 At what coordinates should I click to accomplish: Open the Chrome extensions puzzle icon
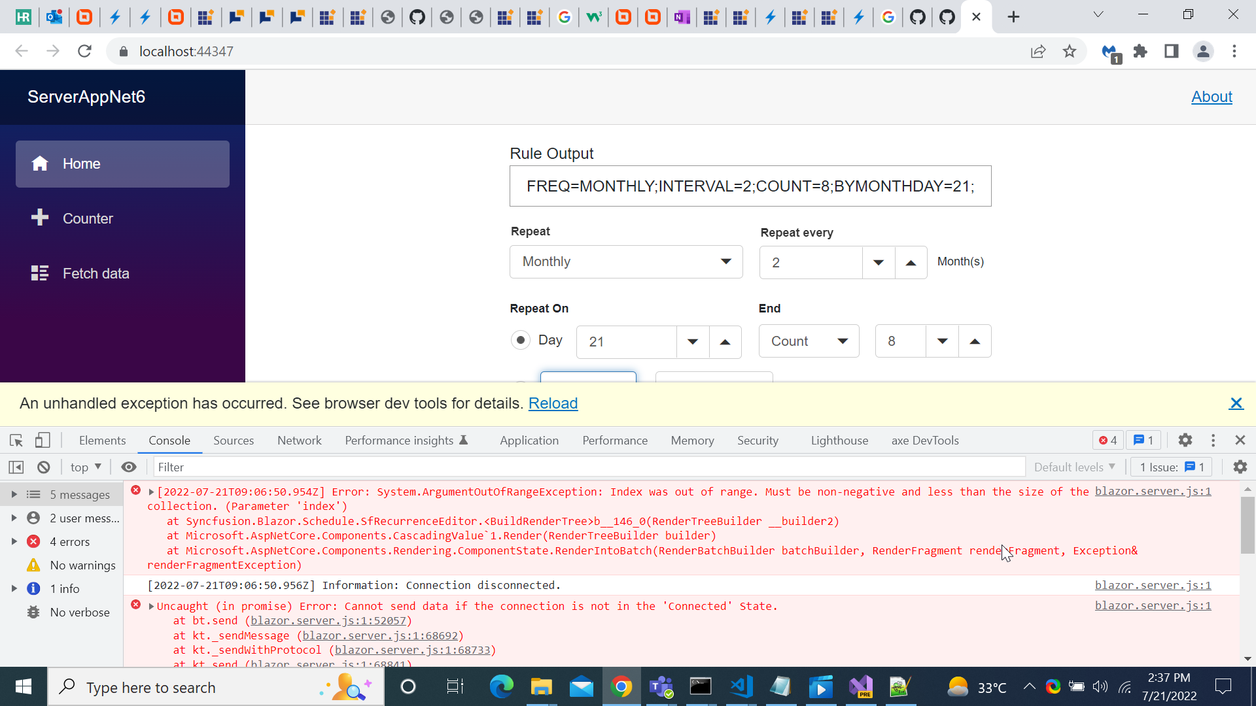click(1140, 52)
